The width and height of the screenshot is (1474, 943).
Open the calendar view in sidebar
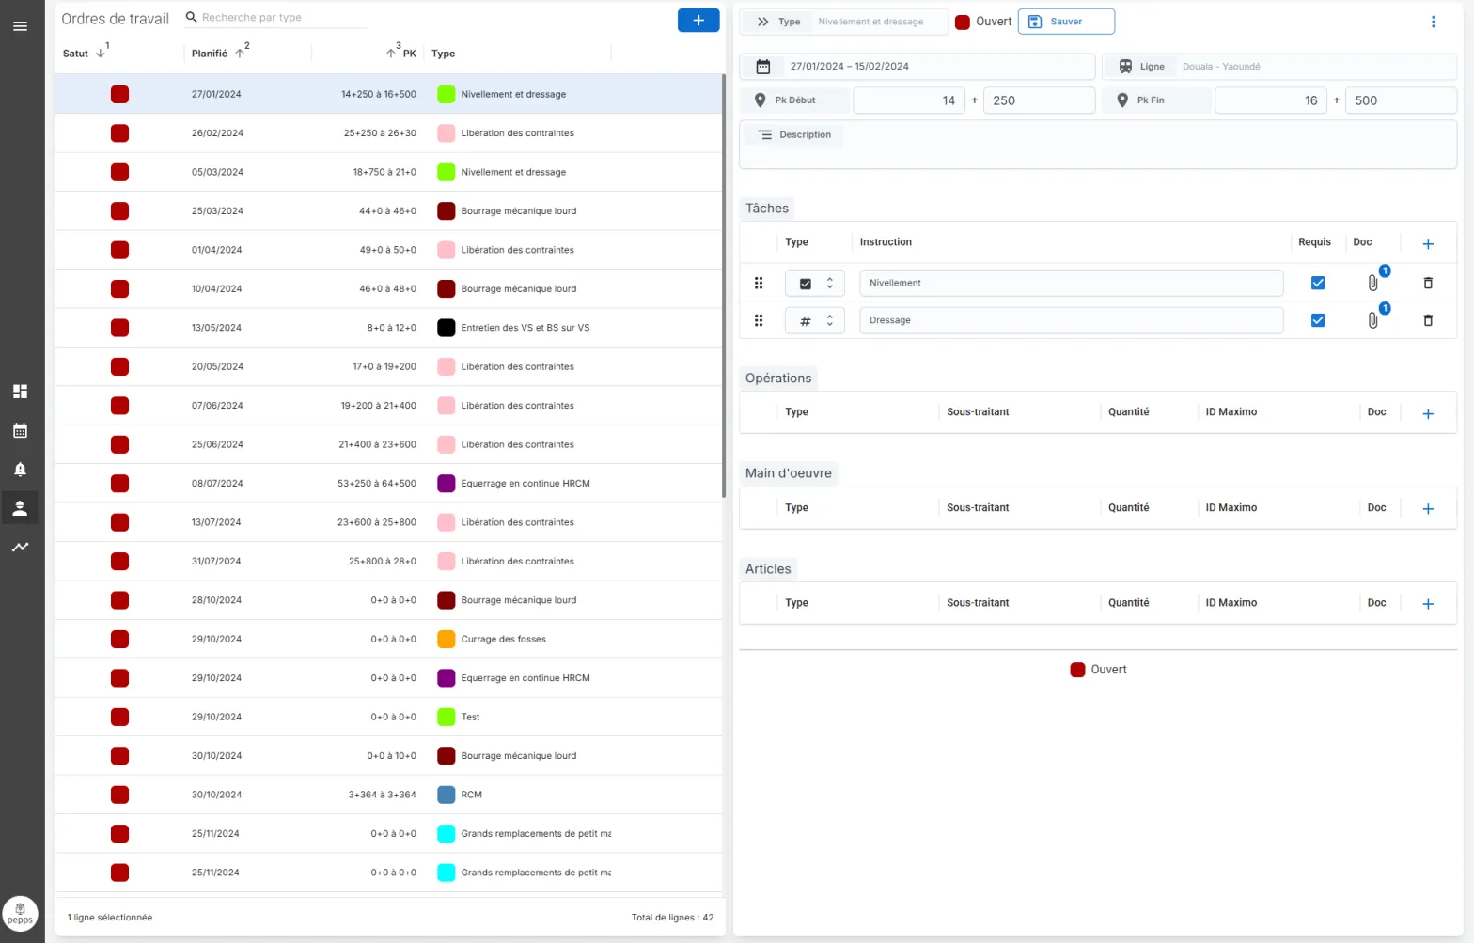coord(20,431)
